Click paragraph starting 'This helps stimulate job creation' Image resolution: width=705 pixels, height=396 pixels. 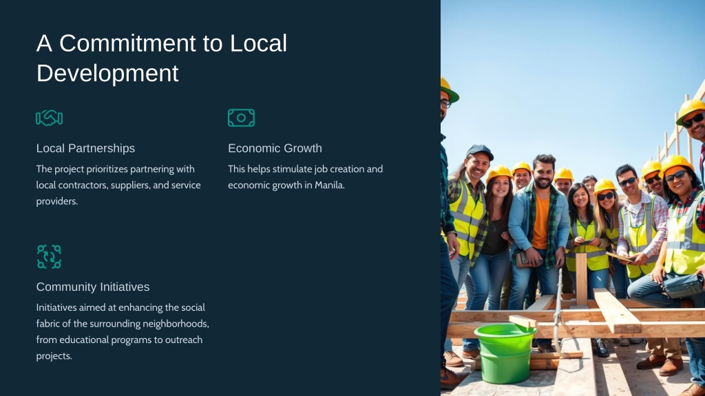point(305,177)
